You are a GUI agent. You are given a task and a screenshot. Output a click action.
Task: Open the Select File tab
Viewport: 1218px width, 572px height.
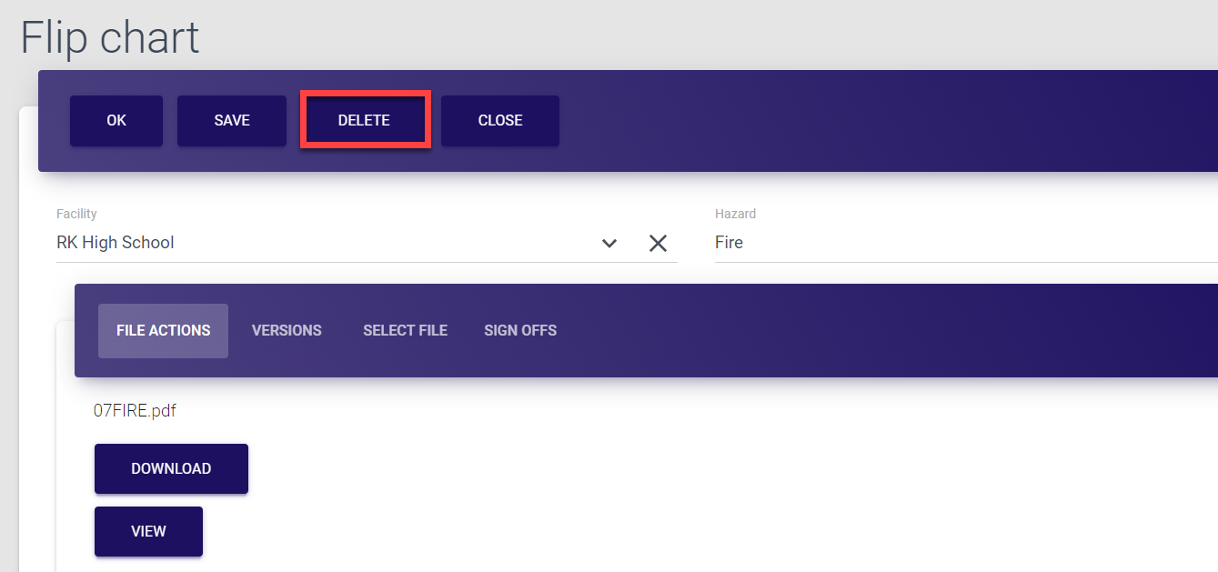pos(405,330)
